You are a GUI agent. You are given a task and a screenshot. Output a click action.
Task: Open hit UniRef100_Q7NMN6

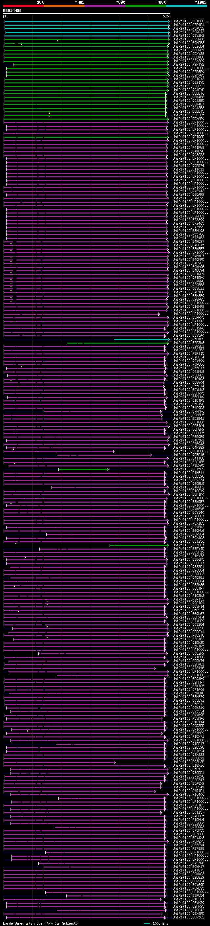pyautogui.click(x=188, y=412)
